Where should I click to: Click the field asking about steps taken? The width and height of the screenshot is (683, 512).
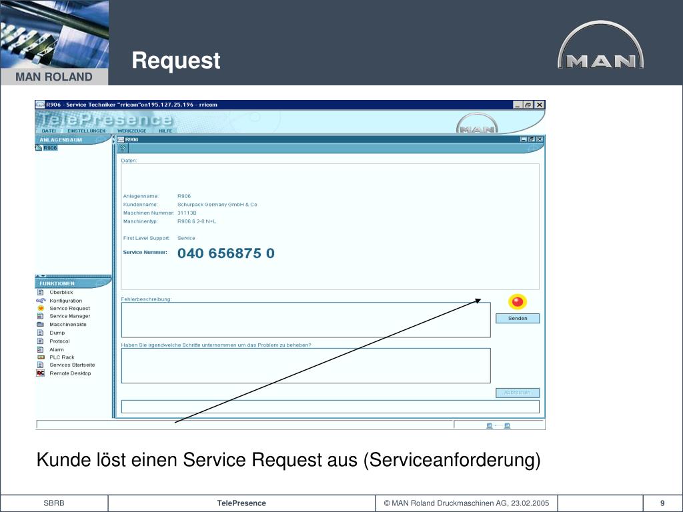(x=305, y=366)
